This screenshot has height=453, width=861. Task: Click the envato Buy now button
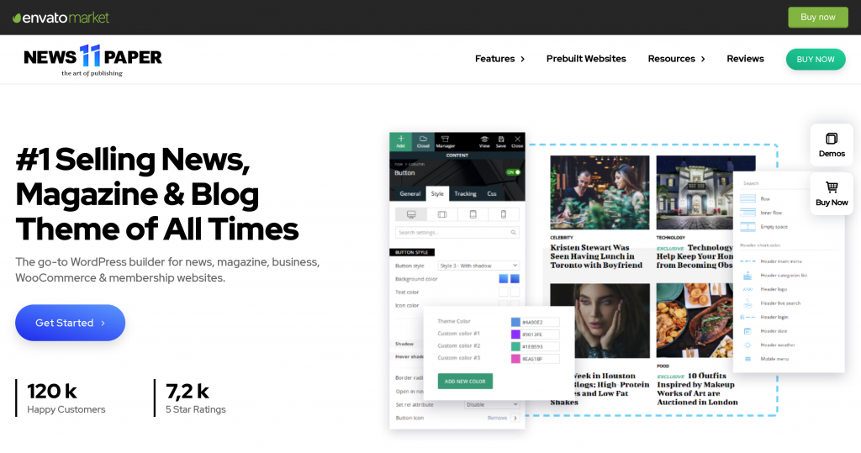817,17
